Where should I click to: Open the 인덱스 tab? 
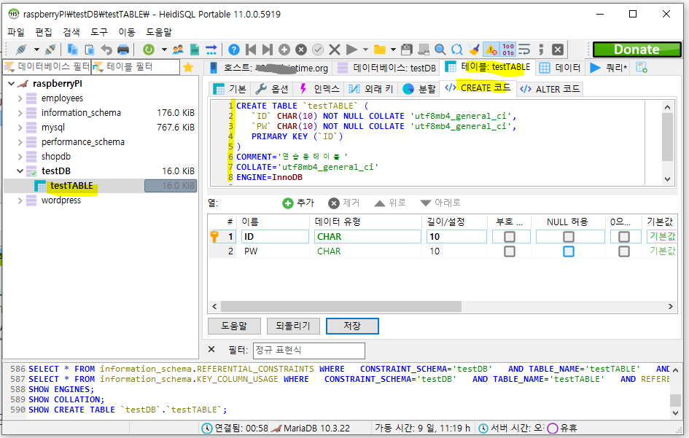coord(319,89)
